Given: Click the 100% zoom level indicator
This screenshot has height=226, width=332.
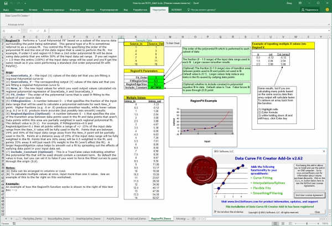Looking at the screenshot, I should pos(325,224).
